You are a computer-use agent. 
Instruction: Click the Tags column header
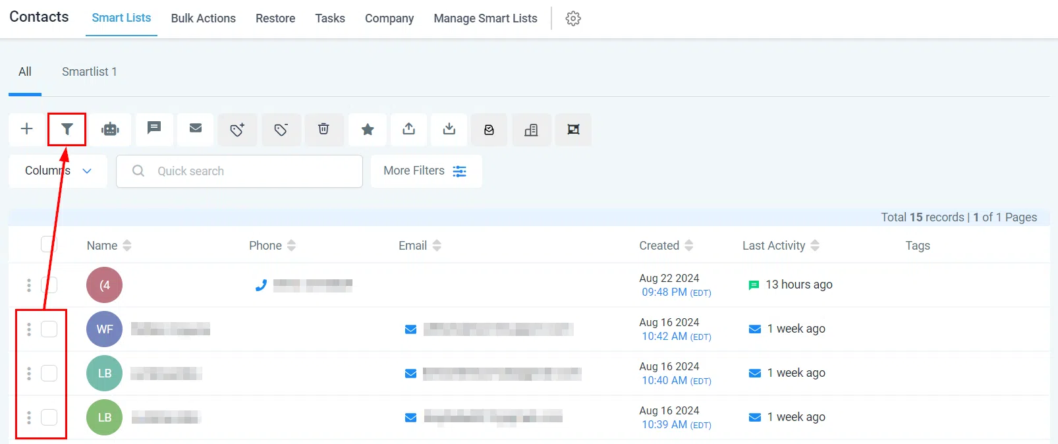coord(918,246)
